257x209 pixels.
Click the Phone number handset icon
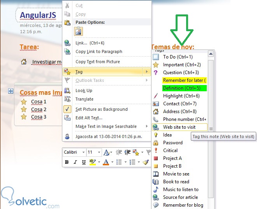(x=156, y=119)
